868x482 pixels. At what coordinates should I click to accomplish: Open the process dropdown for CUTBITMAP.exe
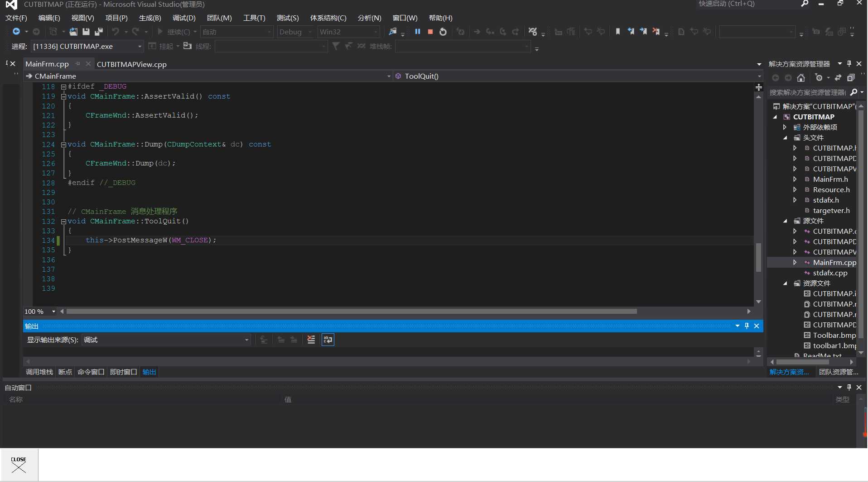(x=140, y=46)
